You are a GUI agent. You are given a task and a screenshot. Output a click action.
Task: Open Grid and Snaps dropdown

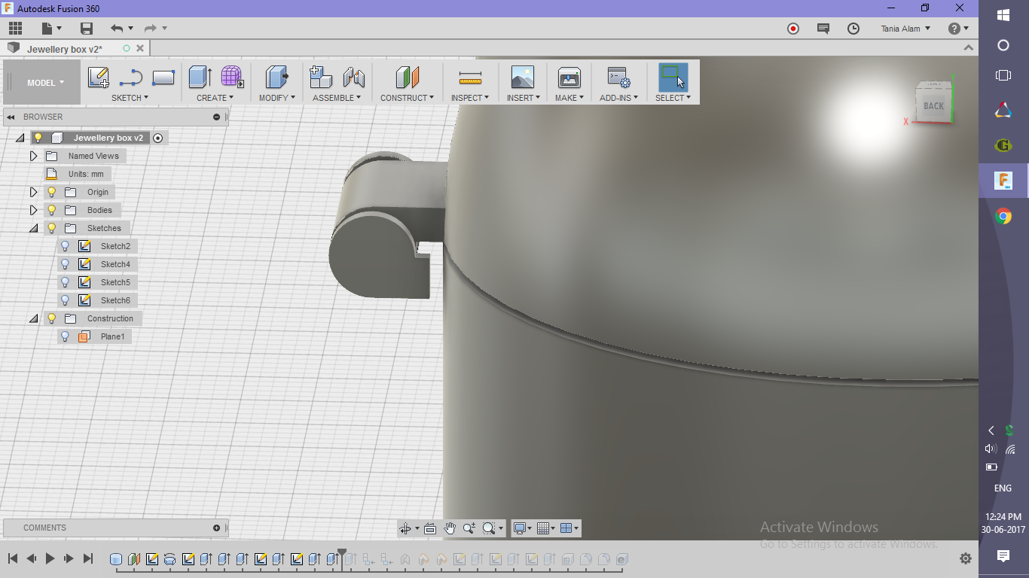point(547,528)
